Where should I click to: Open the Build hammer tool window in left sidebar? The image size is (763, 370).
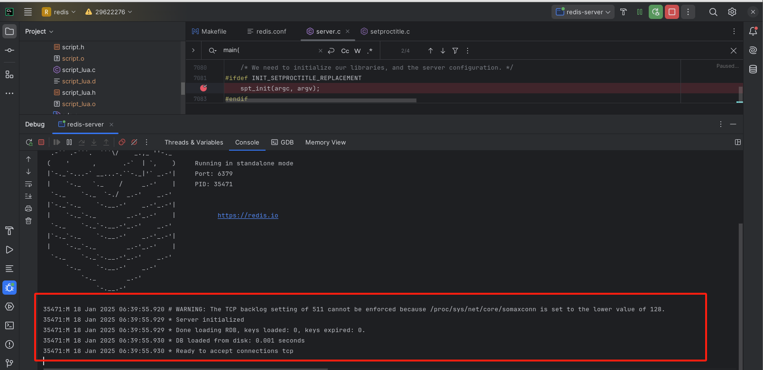(9, 231)
